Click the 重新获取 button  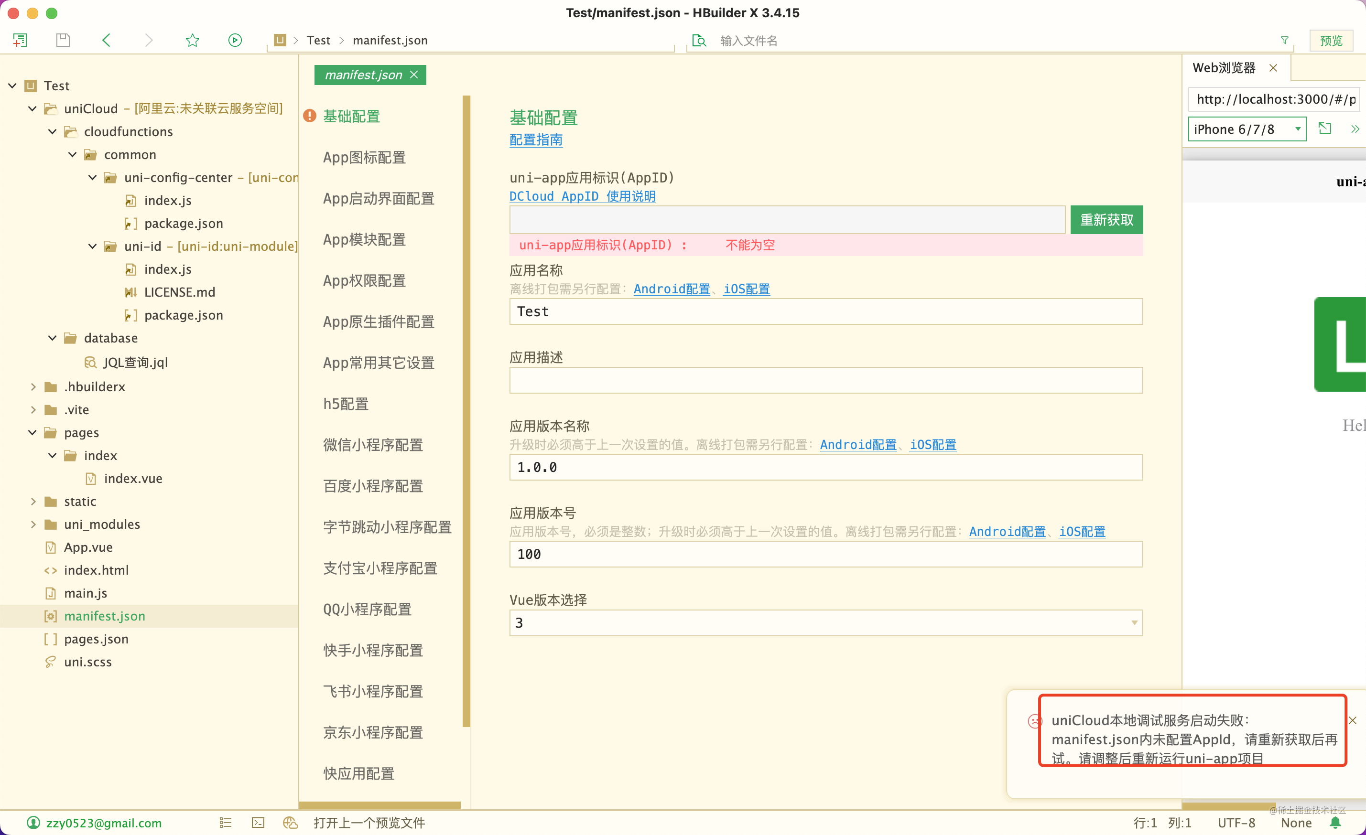point(1106,220)
